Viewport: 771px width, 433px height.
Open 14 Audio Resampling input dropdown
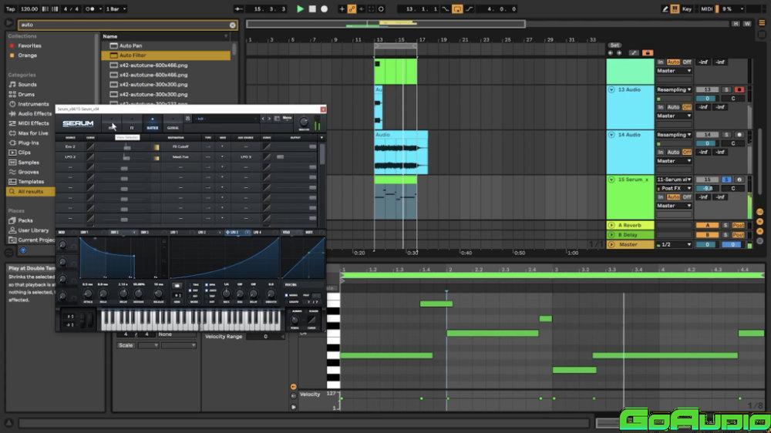(674, 135)
